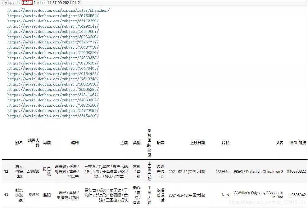Open the subject/26826330 link
308x208 pixels.
[53, 84]
